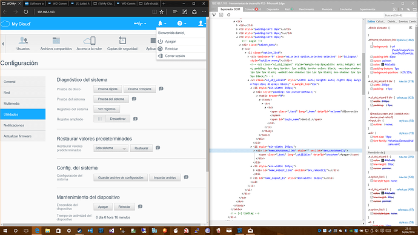Click info icon beside Reiniciar button
The height and width of the screenshot is (235, 418).
click(x=140, y=206)
